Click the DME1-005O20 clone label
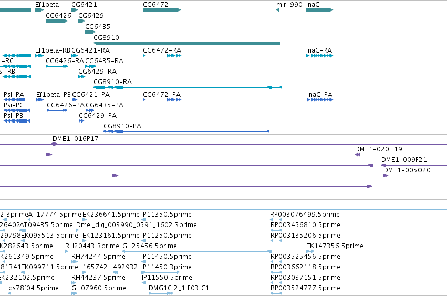This screenshot has width=447, height=296. point(407,170)
